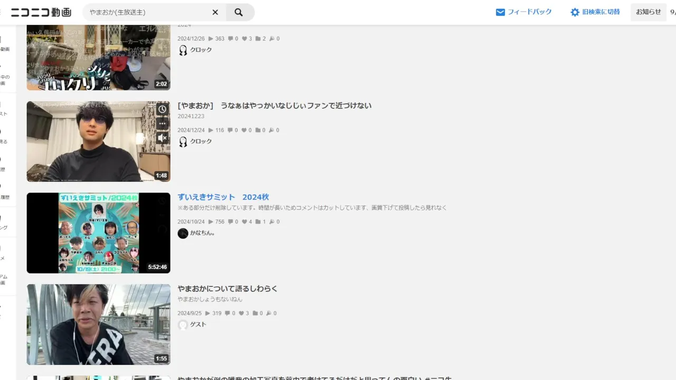This screenshot has height=380, width=676.
Task: Click description やまおかしょうもないねん
Action: point(210,299)
